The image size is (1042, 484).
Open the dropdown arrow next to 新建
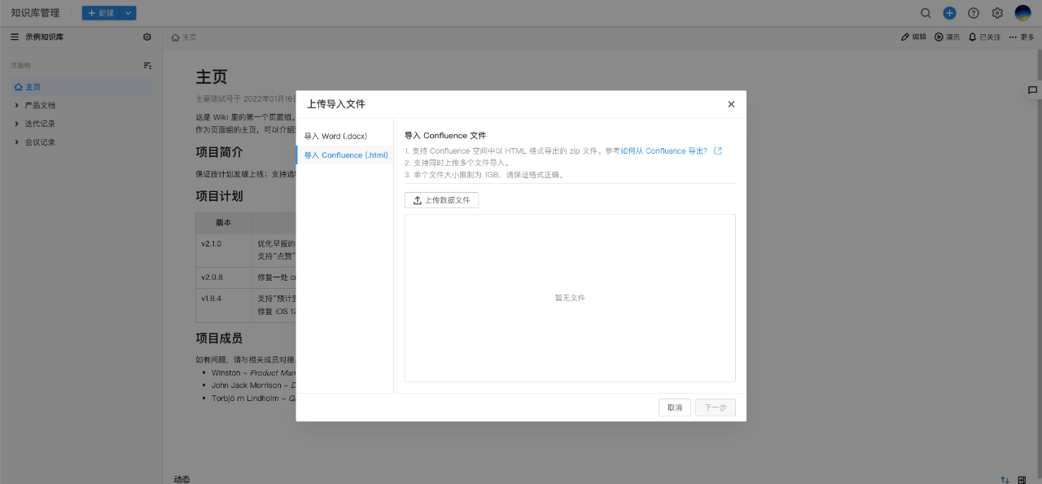coord(128,13)
